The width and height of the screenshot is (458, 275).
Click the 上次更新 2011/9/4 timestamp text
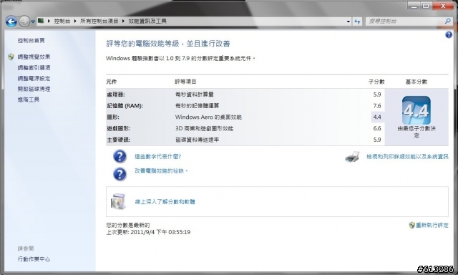(148, 232)
